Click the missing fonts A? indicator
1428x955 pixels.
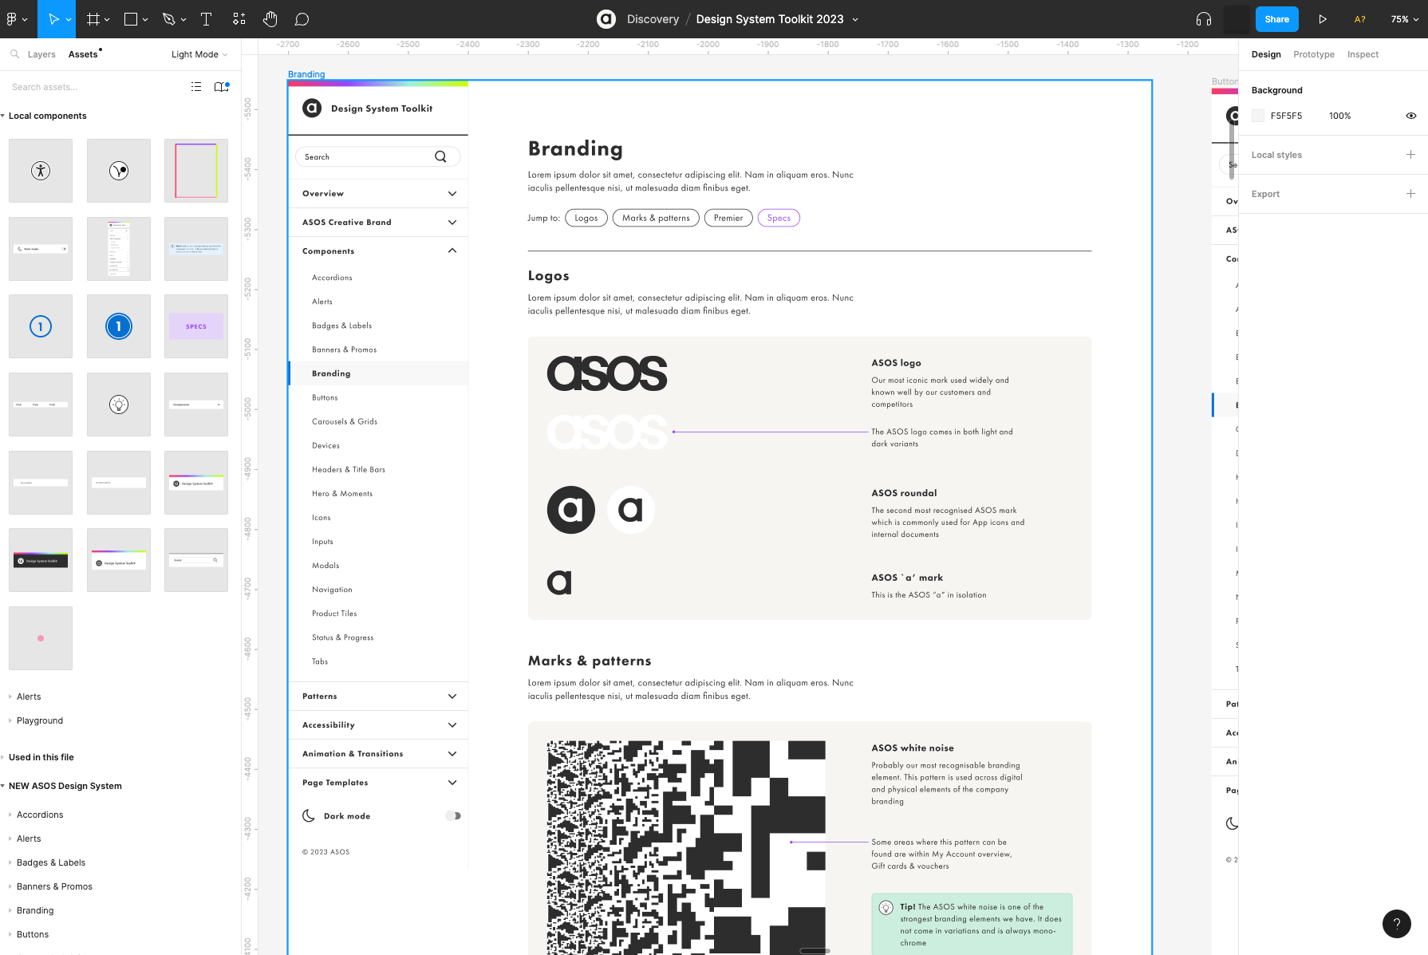pyautogui.click(x=1360, y=19)
